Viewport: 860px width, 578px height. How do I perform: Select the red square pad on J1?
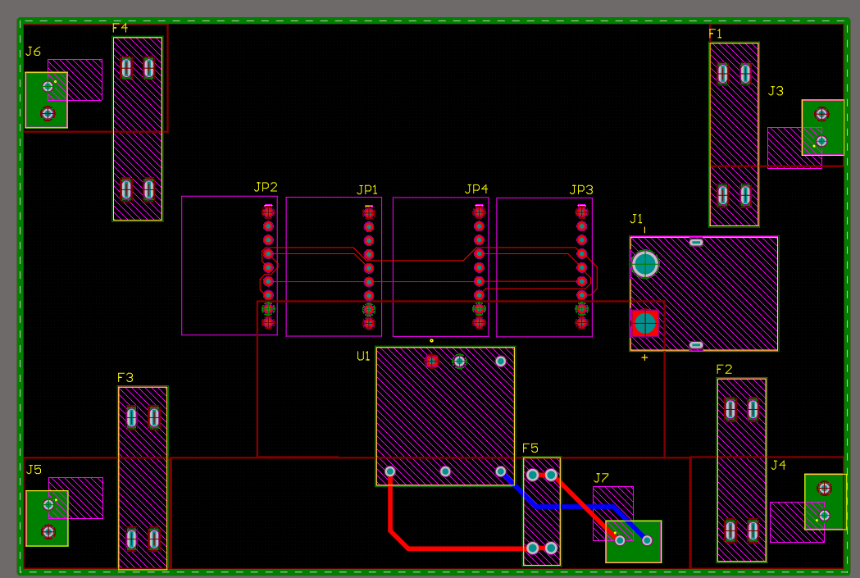coord(647,325)
